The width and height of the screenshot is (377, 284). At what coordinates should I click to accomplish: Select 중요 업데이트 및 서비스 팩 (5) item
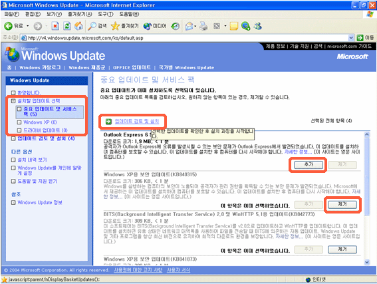[50, 111]
